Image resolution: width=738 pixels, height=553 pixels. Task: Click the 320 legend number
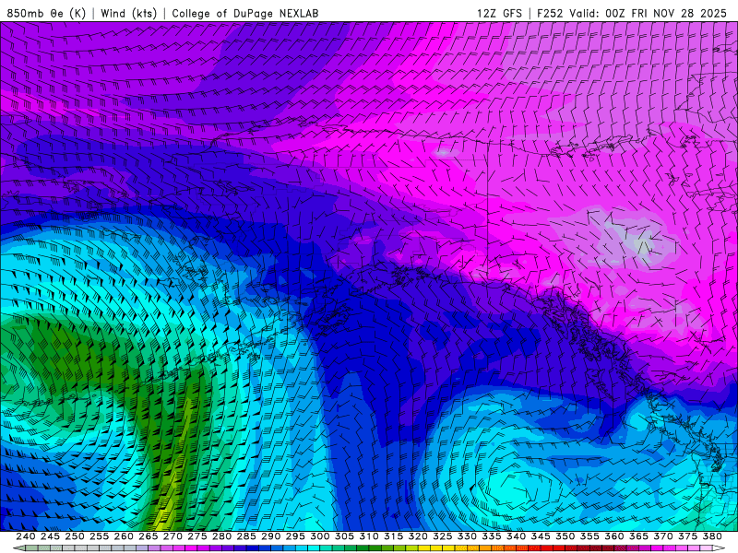417,536
